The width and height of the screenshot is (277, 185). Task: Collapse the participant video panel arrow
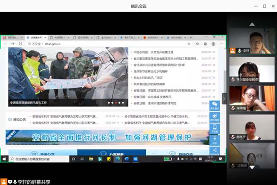pyautogui.click(x=224, y=98)
